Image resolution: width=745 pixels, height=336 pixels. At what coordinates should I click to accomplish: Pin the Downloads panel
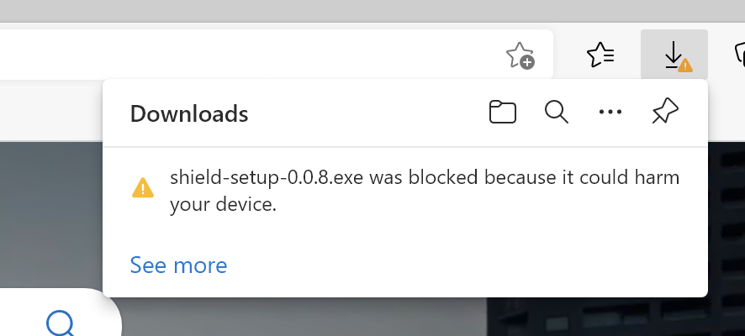point(665,112)
